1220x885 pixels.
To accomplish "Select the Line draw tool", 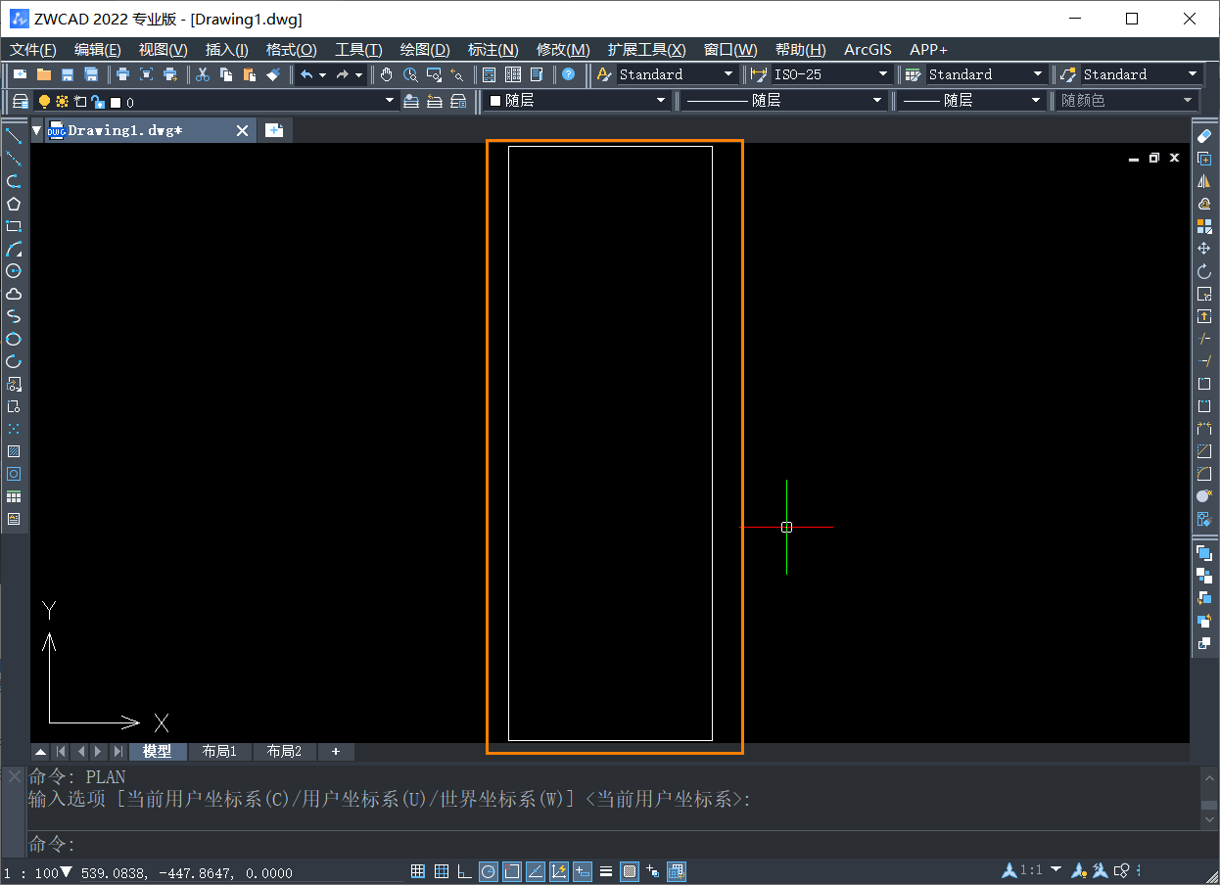I will 14,136.
